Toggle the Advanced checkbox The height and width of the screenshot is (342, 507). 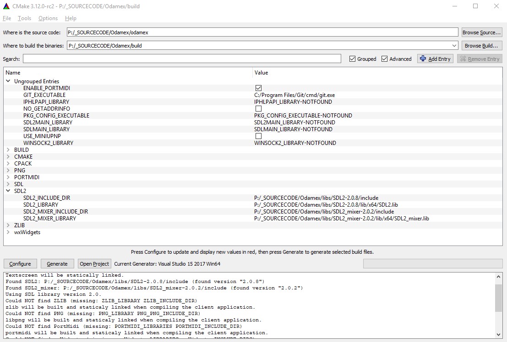[384, 59]
